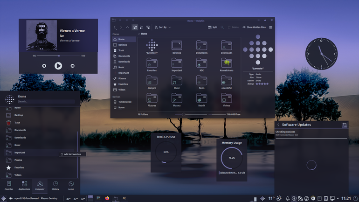Viewport: 359px width, 202px height.
Task: Set rating stars in information panel
Action: click(x=262, y=84)
